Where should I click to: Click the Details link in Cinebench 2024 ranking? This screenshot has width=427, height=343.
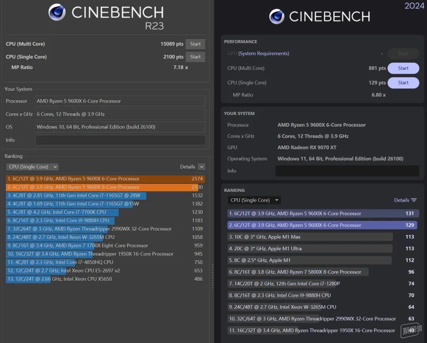click(401, 200)
